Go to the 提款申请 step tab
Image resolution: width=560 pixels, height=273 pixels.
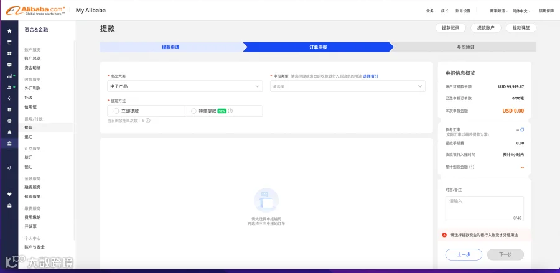click(x=170, y=47)
